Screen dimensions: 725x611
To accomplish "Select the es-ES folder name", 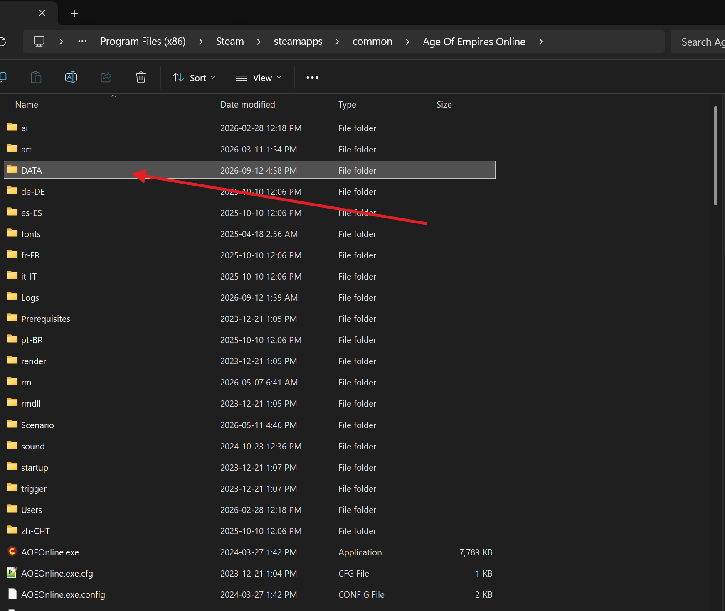I will pos(32,213).
